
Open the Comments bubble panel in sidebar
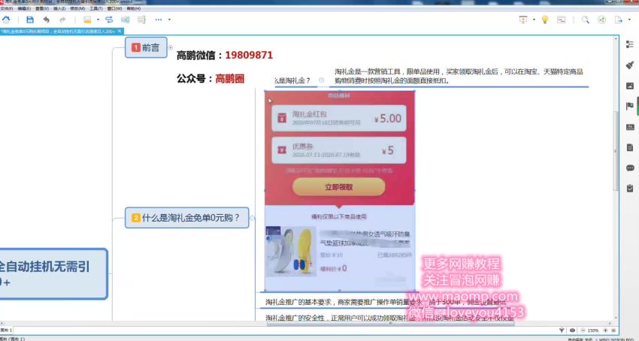pyautogui.click(x=630, y=167)
